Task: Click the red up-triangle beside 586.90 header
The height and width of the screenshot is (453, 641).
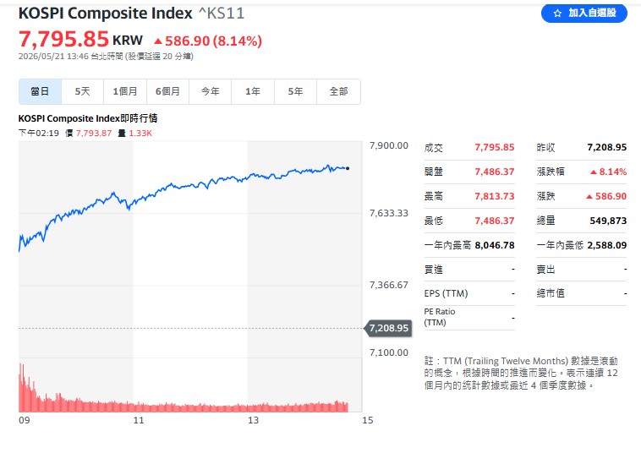Action: tap(158, 41)
